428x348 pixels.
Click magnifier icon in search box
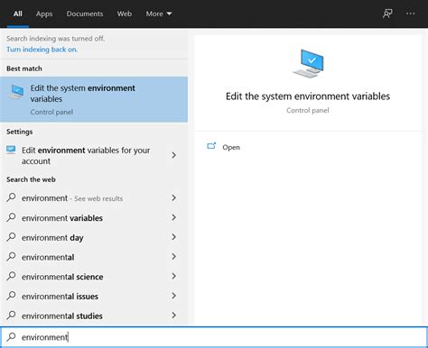11,336
